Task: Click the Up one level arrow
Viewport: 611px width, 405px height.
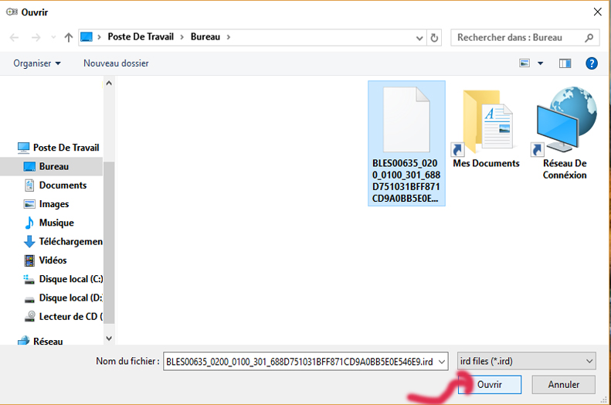Action: click(69, 37)
